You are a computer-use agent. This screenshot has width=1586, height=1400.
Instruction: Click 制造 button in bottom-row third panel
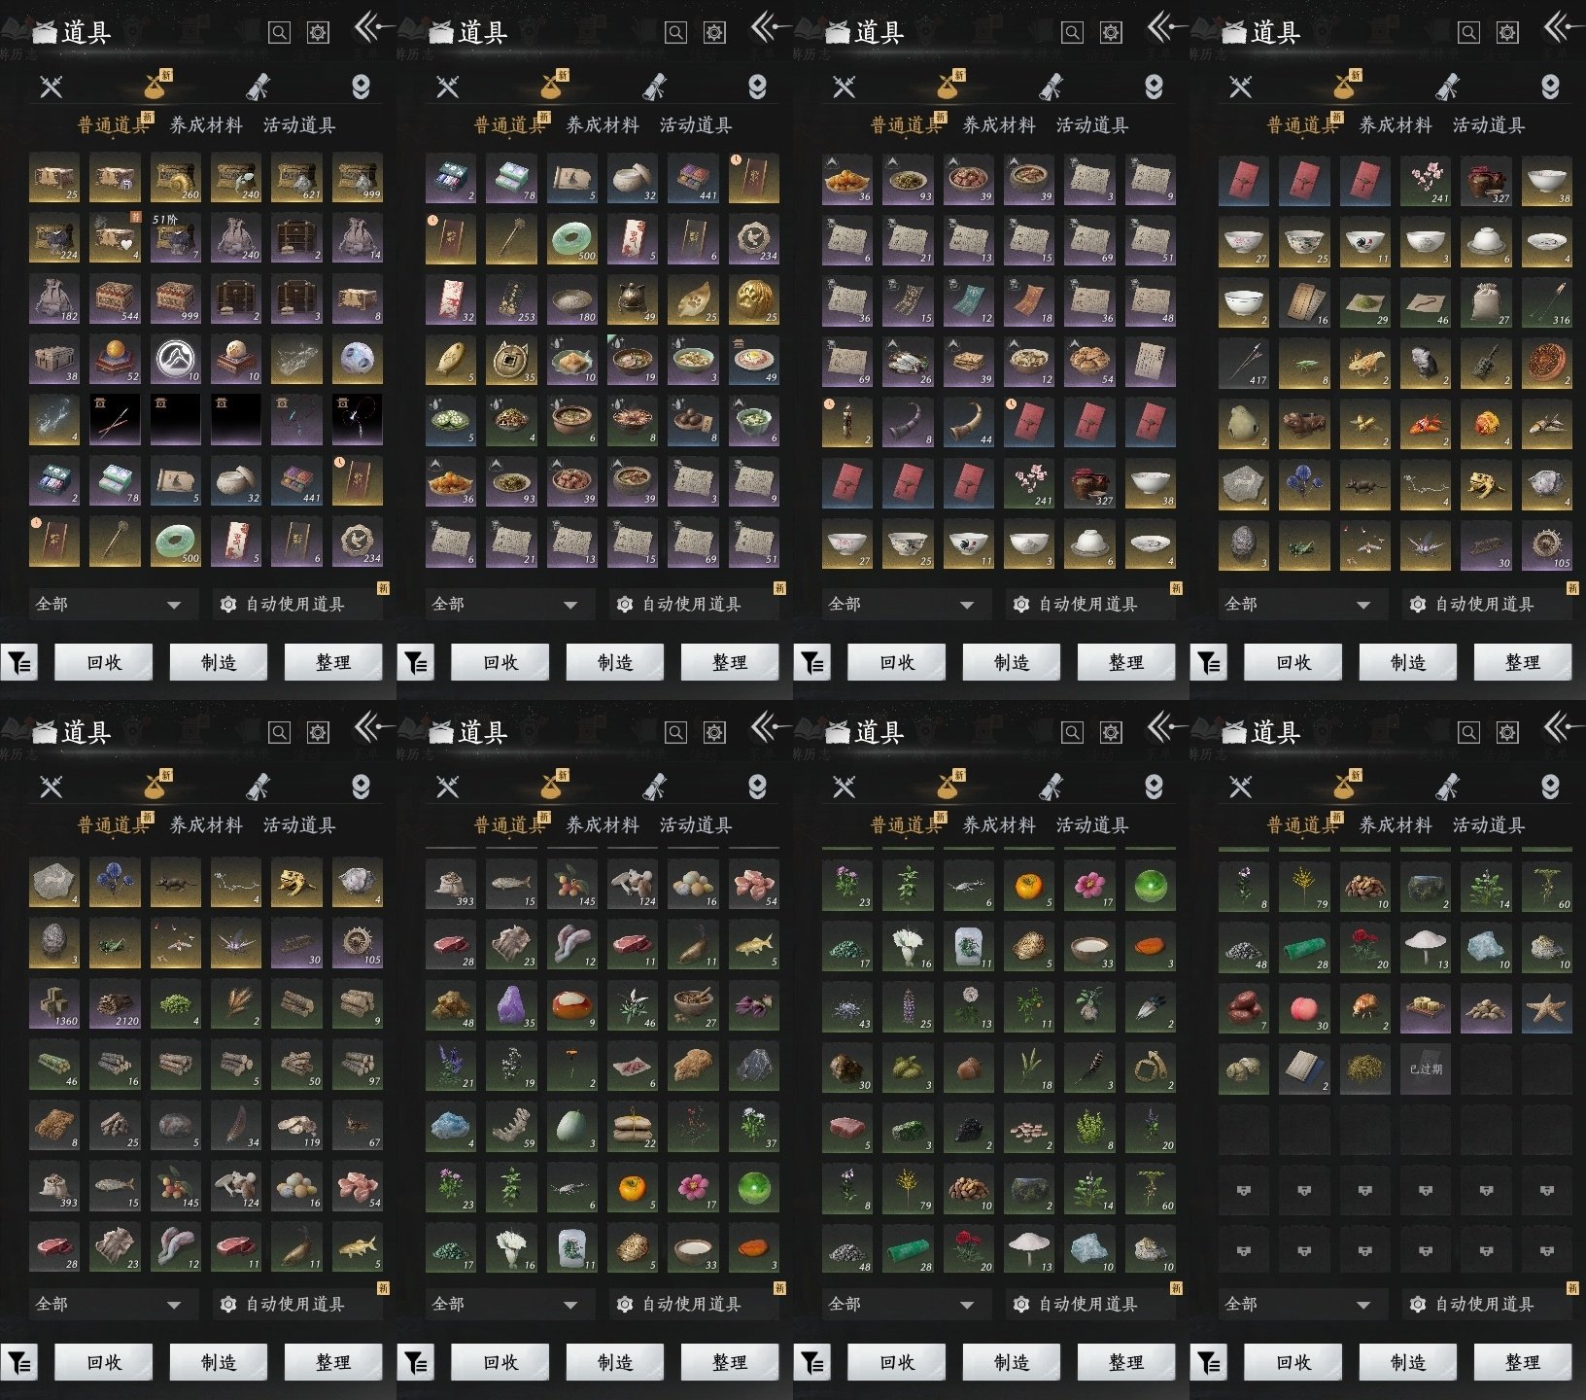[1012, 1362]
